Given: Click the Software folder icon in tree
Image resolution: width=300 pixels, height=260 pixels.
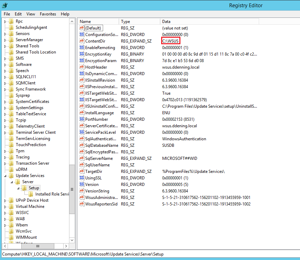Looking at the screenshot, I should pyautogui.click(x=11, y=64).
